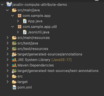
Task: Select the pom.xml file name
Action: click(x=25, y=87)
